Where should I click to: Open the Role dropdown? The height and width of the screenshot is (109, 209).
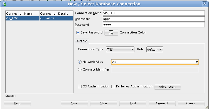click(x=155, y=50)
